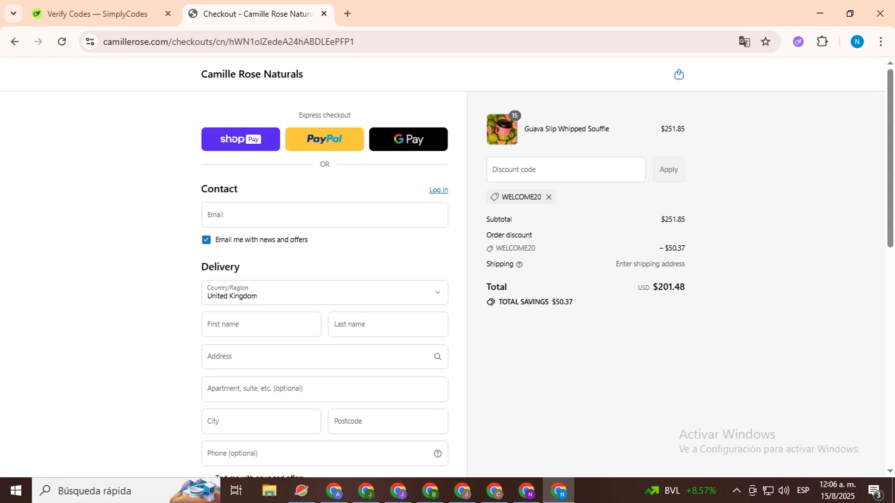Click the total amount $201.48
This screenshot has width=895, height=503.
point(669,287)
